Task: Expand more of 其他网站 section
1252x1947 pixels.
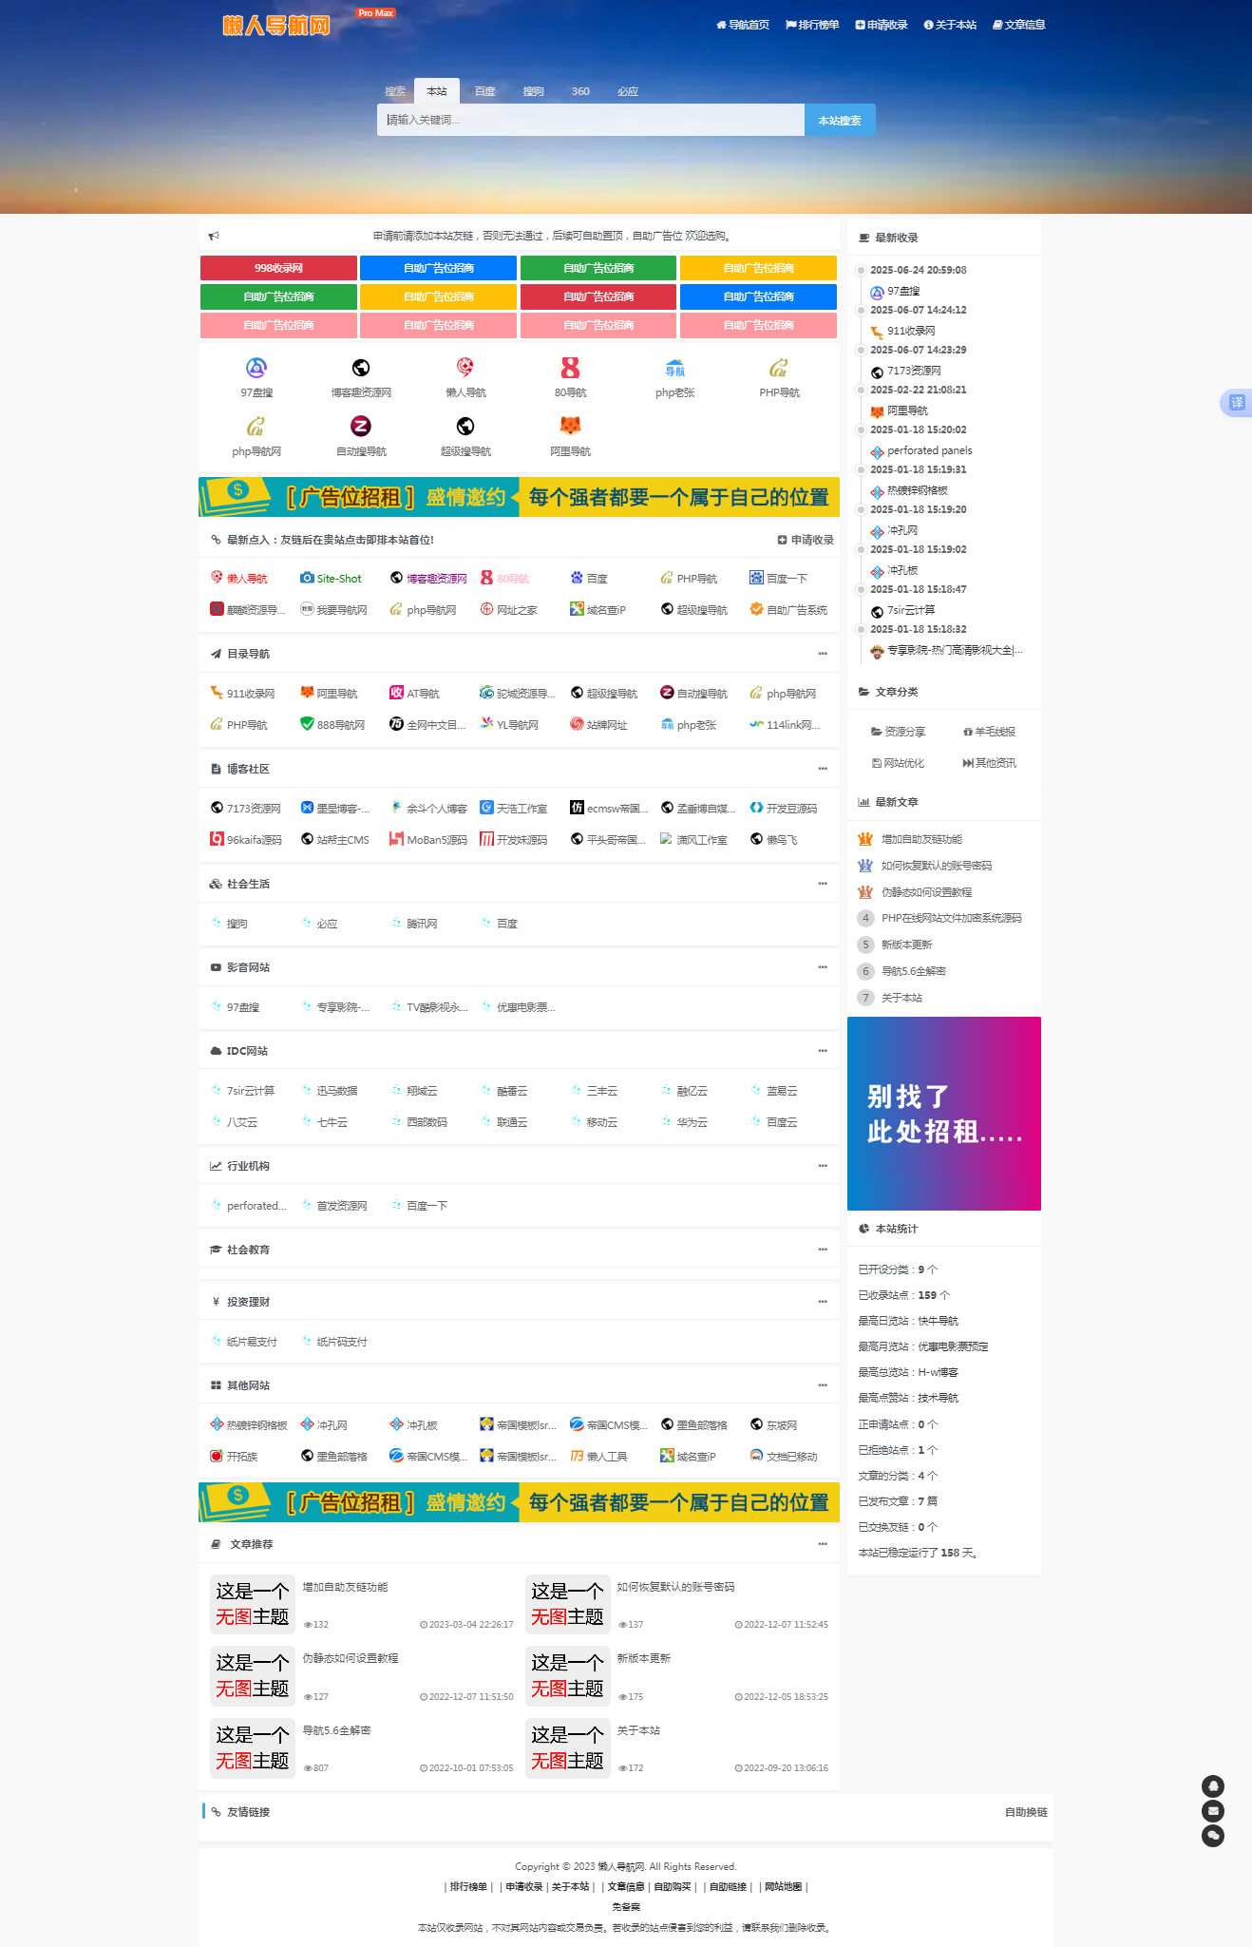Action: pyautogui.click(x=823, y=1385)
